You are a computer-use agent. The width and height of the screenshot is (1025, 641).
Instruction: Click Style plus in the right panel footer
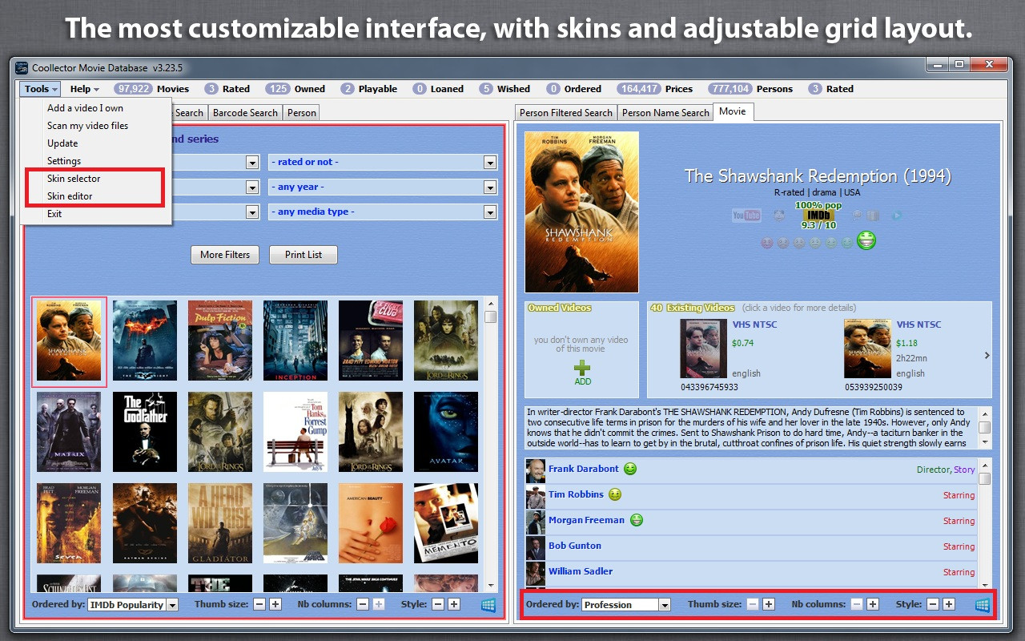coord(949,604)
